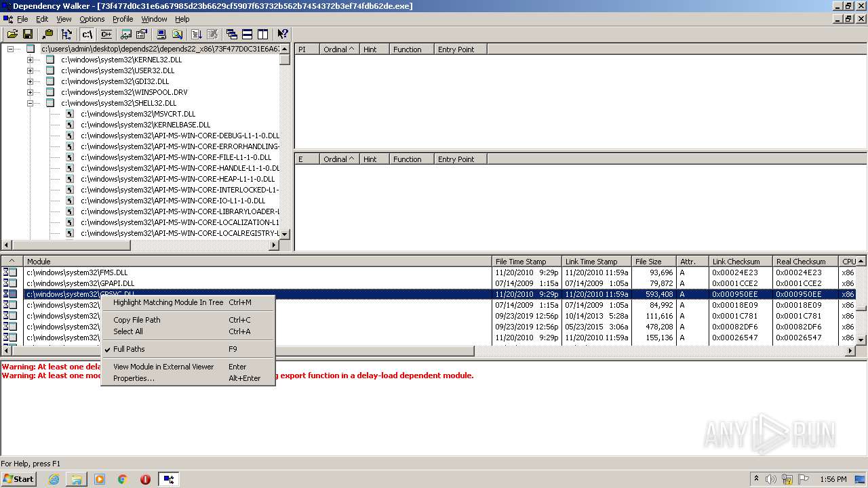Screen dimensions: 868x488
Task: Select KERNELBASE.DLL in the tree
Action: (x=146, y=125)
